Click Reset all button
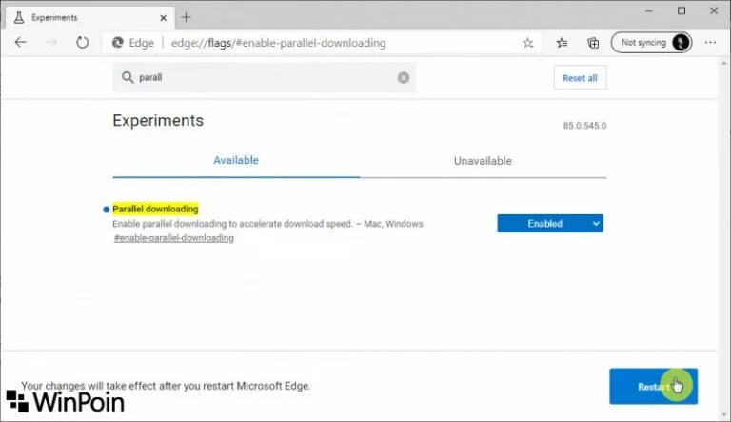This screenshot has height=422, width=731. pos(580,78)
